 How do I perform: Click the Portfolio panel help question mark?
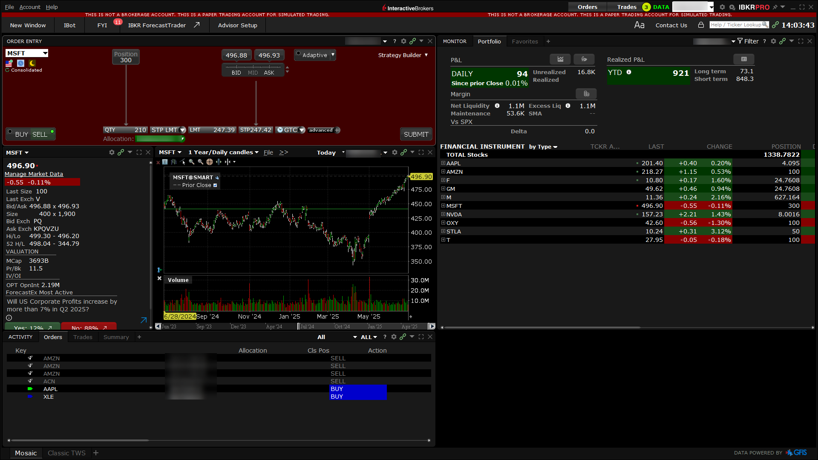tap(764, 41)
